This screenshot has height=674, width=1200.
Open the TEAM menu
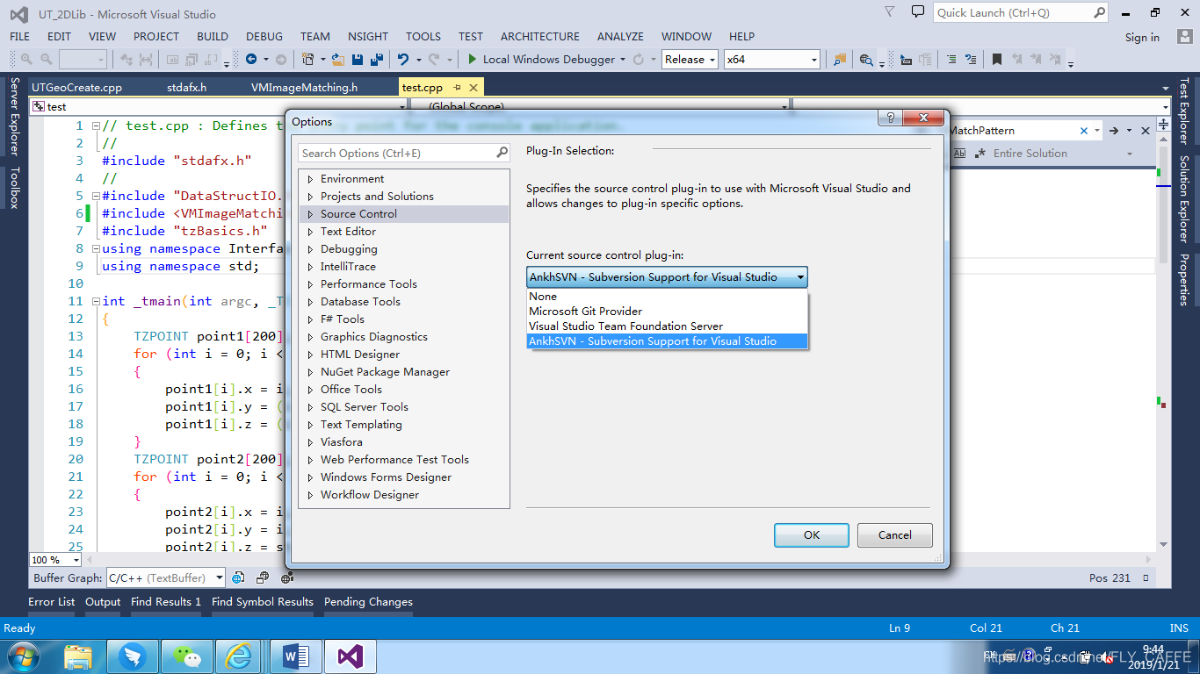(x=315, y=36)
